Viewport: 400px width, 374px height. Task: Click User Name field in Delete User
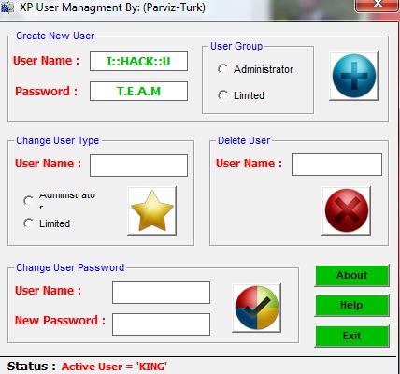pos(336,165)
